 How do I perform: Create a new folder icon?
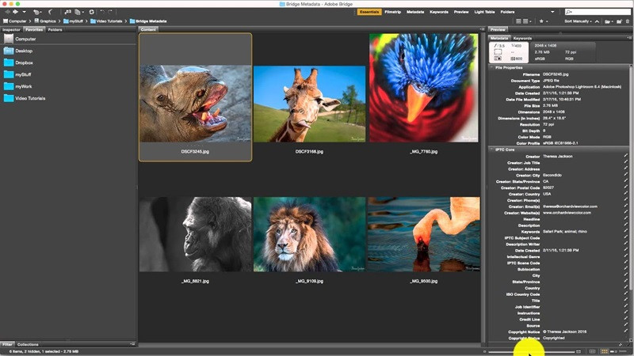coord(619,21)
